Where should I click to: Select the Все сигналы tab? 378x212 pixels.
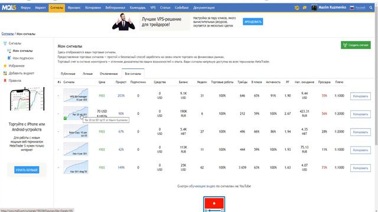133,74
